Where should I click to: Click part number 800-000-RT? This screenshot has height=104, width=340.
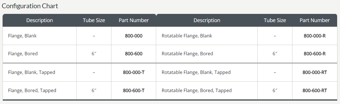[x=315, y=72]
